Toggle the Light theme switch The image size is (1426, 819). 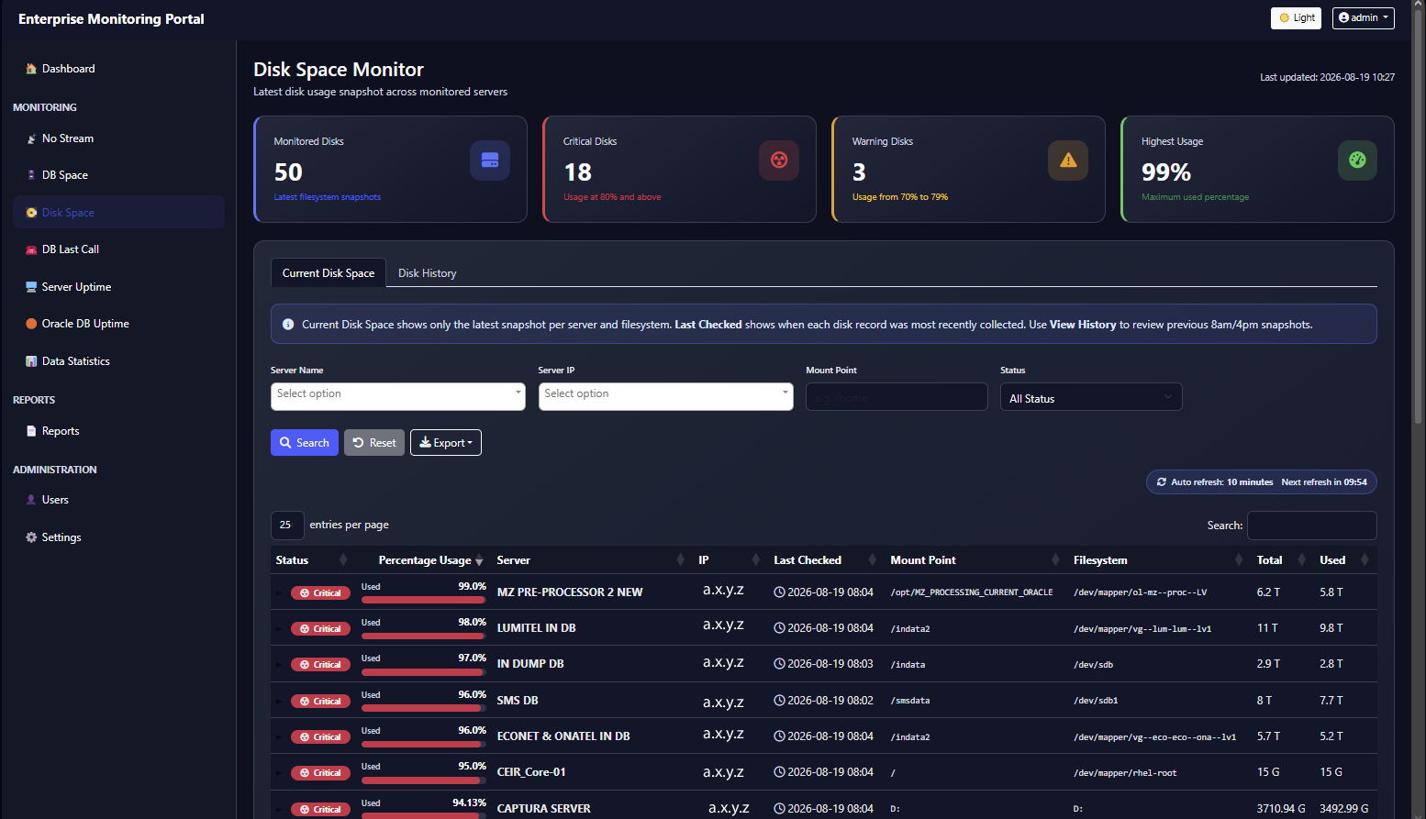tap(1296, 18)
